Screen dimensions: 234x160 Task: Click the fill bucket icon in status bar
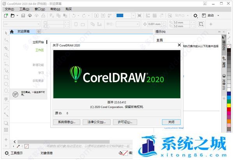point(121,153)
